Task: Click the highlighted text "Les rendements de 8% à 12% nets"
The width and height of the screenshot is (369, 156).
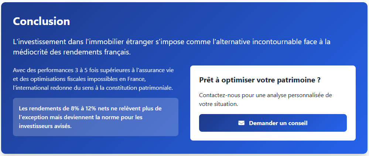Action: (63, 109)
